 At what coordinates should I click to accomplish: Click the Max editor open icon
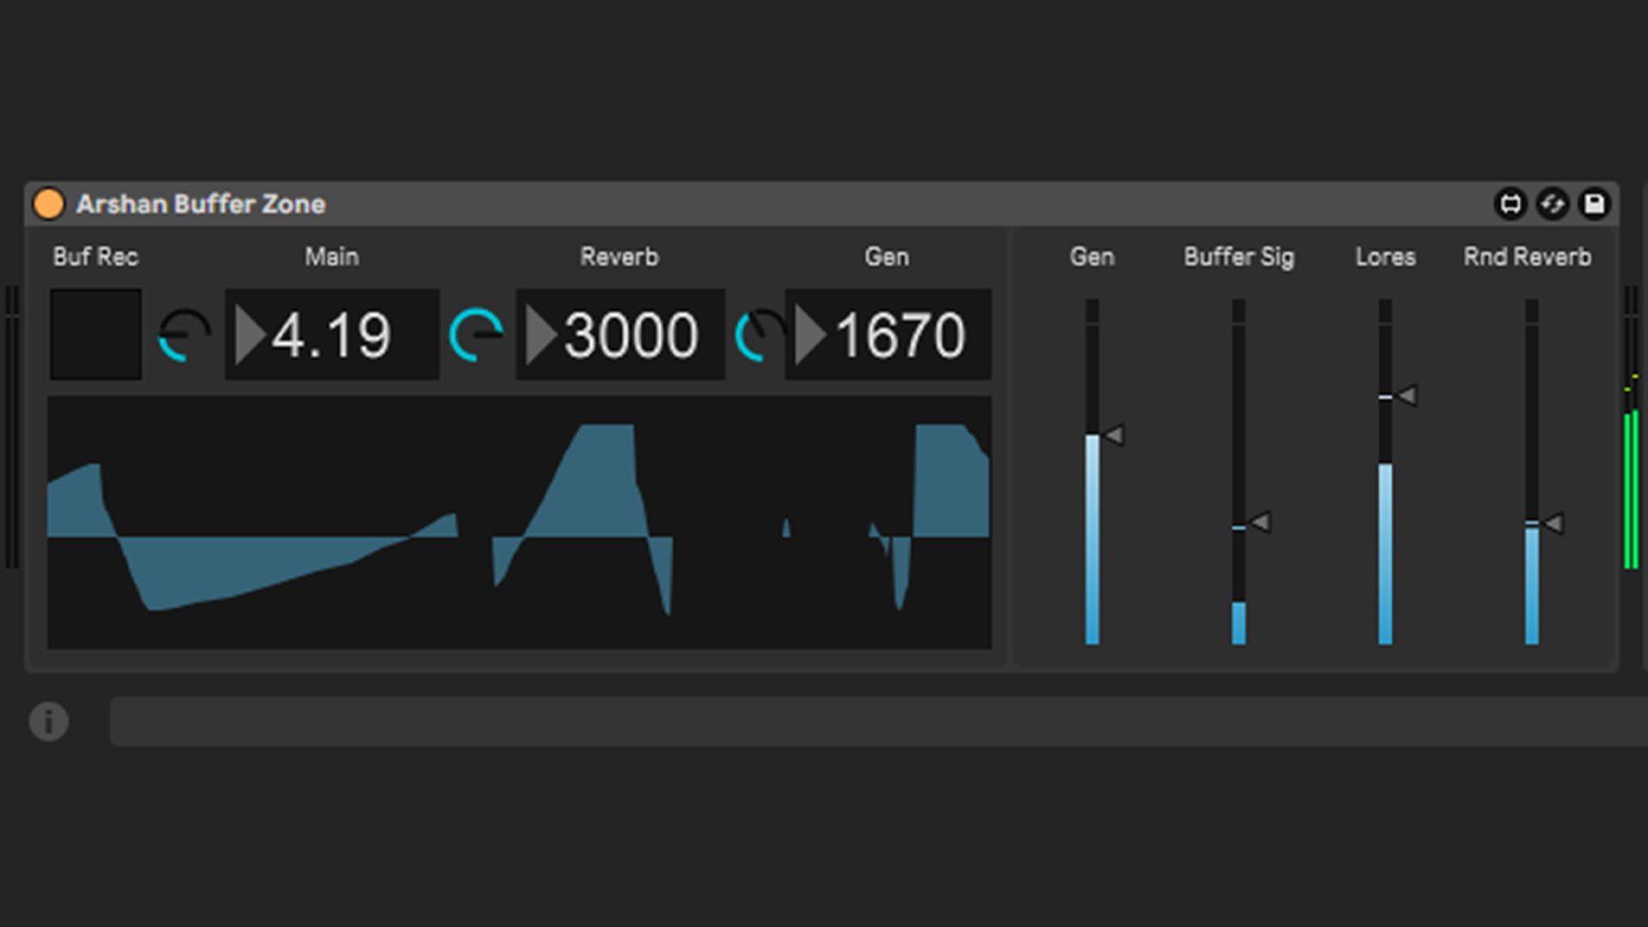click(x=1511, y=204)
